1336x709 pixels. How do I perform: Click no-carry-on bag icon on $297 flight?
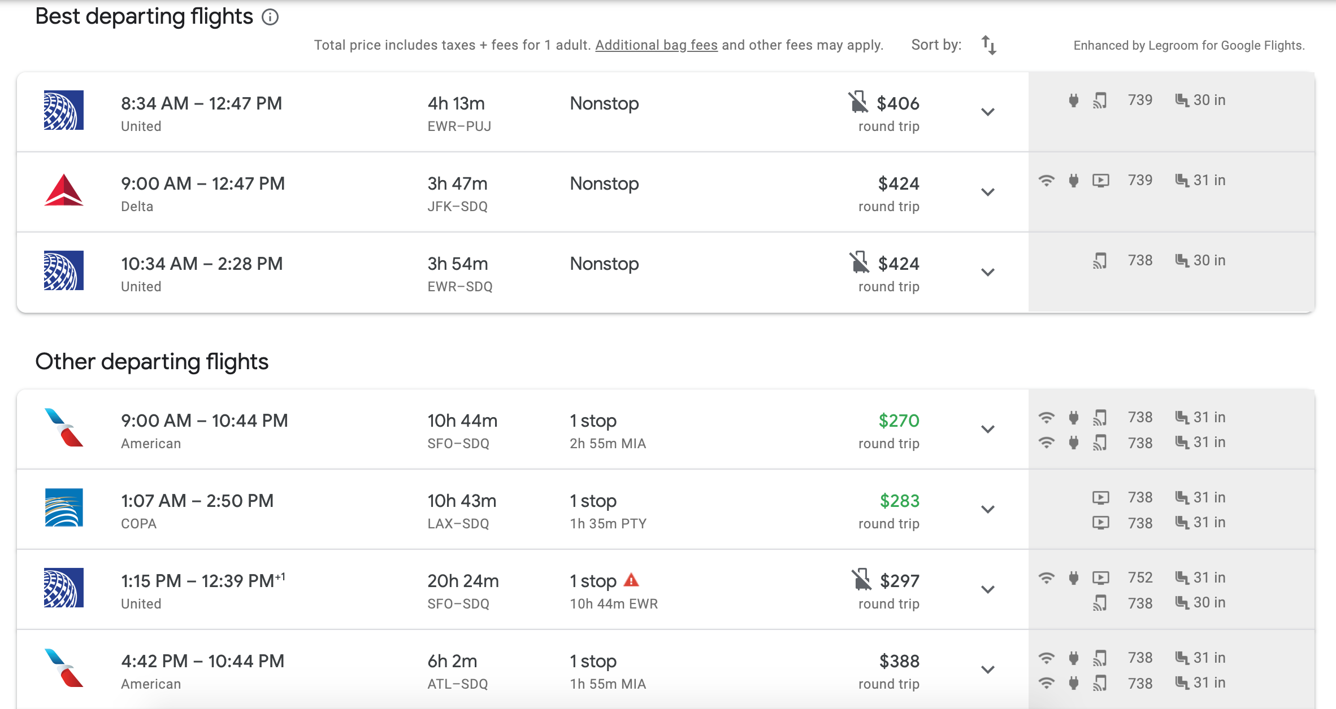[861, 580]
